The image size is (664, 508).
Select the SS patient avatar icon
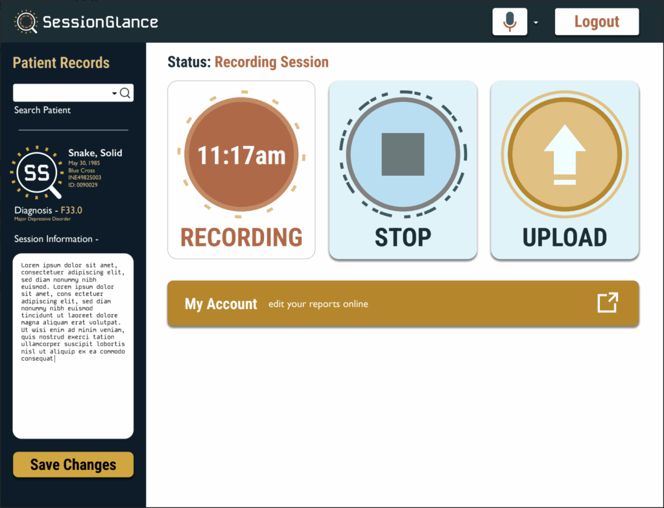36,173
